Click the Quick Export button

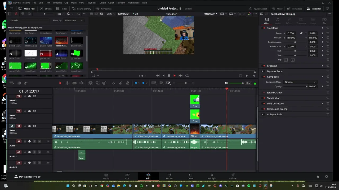coord(258,9)
